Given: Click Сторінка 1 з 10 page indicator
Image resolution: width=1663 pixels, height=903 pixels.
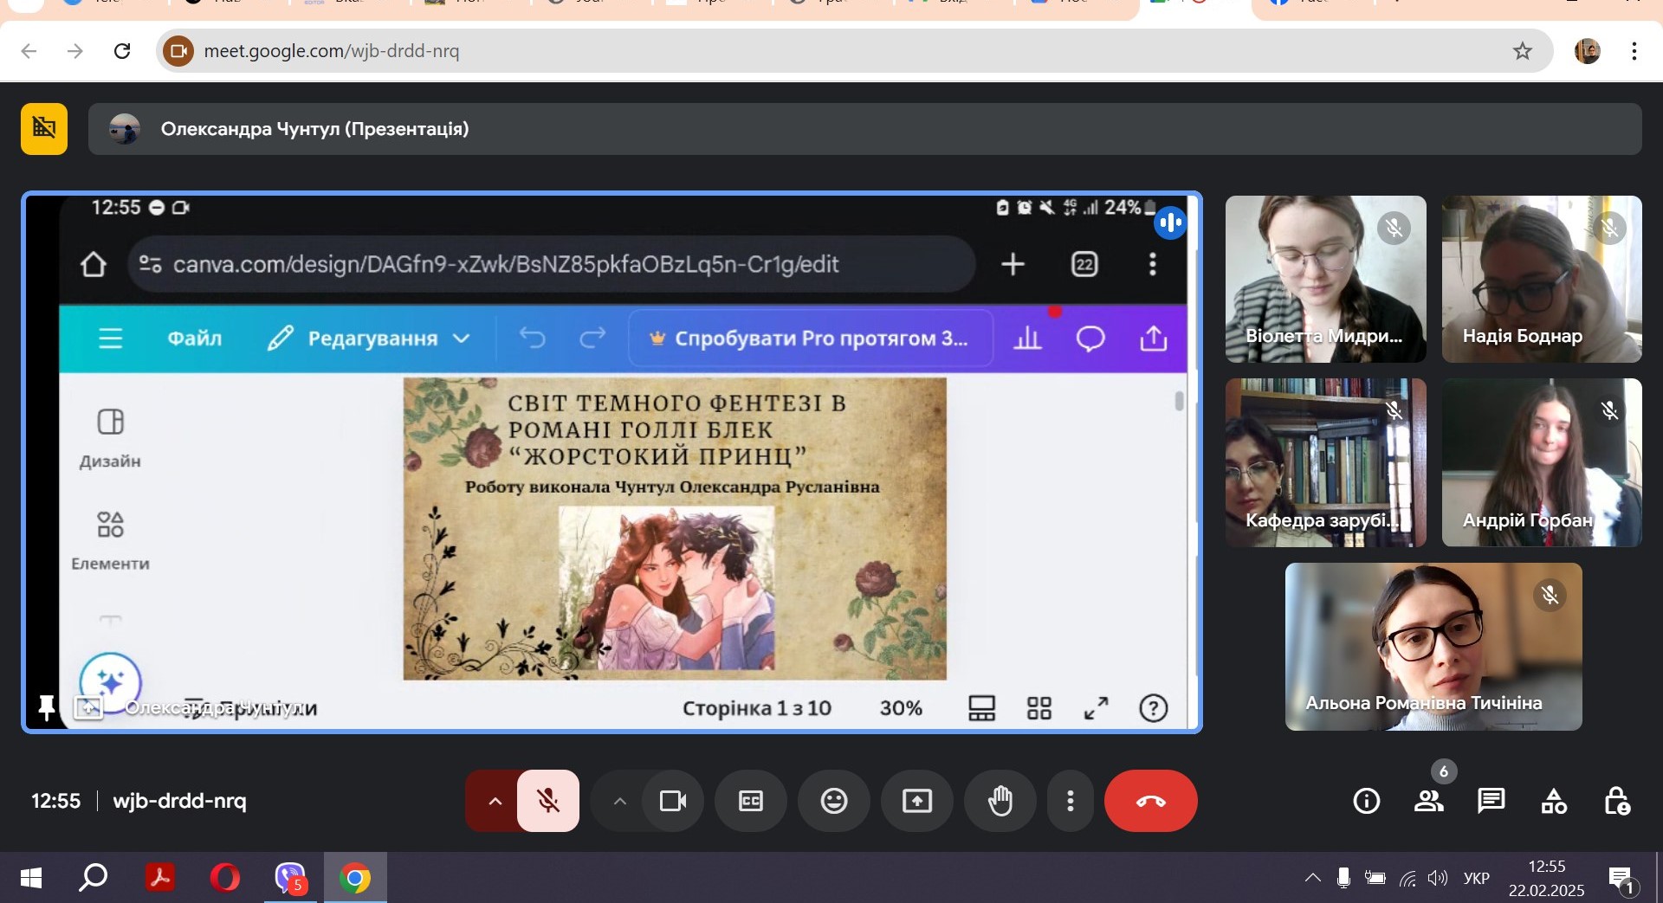Looking at the screenshot, I should (756, 708).
